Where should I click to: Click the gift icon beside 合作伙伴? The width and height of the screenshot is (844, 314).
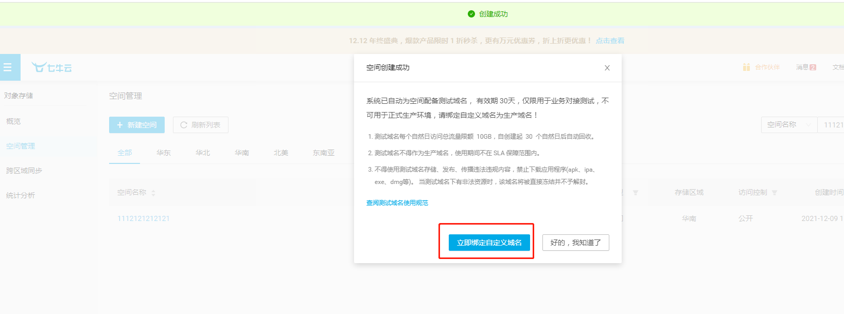(x=746, y=67)
